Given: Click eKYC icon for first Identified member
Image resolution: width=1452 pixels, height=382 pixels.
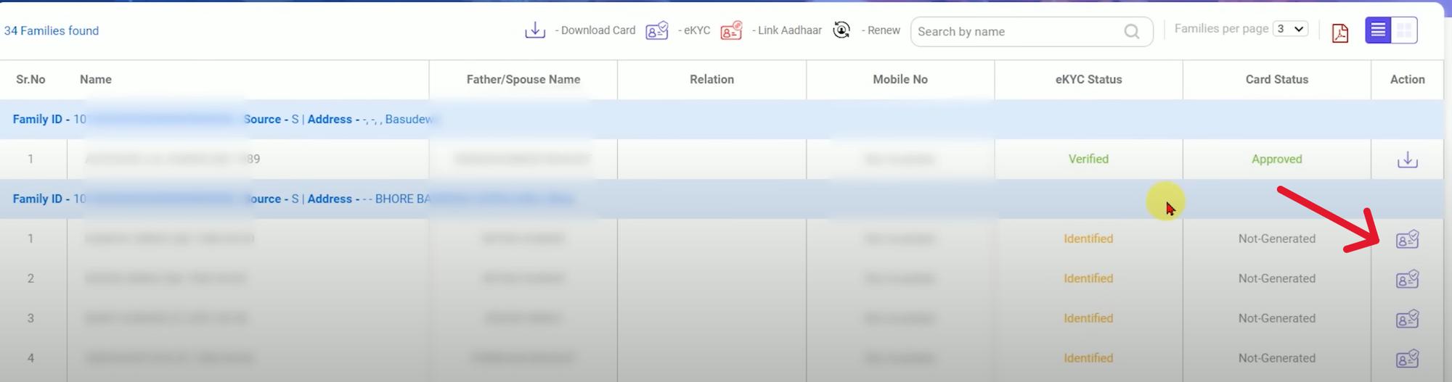Looking at the screenshot, I should (x=1407, y=239).
